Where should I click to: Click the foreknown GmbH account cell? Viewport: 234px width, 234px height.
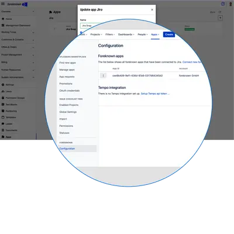click(x=189, y=75)
